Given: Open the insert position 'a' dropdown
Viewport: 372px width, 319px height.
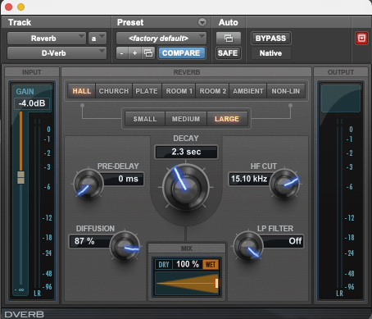Looking at the screenshot, I should pyautogui.click(x=97, y=39).
